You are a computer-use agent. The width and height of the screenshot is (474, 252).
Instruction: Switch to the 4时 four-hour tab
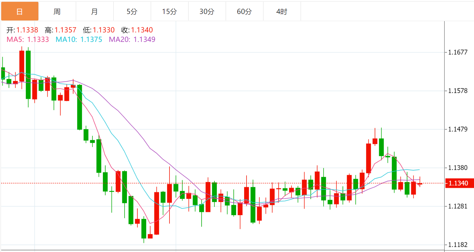click(282, 12)
